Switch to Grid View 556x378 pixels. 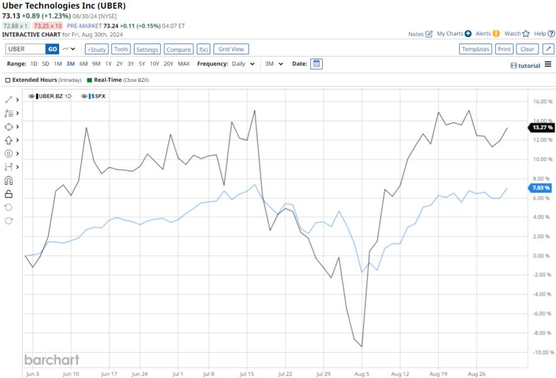(231, 49)
